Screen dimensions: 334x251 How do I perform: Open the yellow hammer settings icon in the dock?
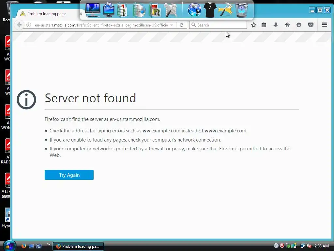(x=225, y=10)
